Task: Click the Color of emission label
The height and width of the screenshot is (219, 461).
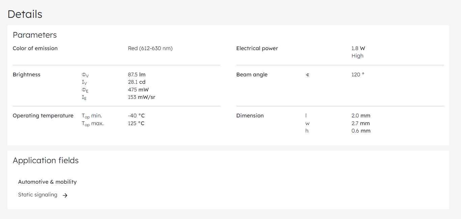Action: click(x=35, y=48)
